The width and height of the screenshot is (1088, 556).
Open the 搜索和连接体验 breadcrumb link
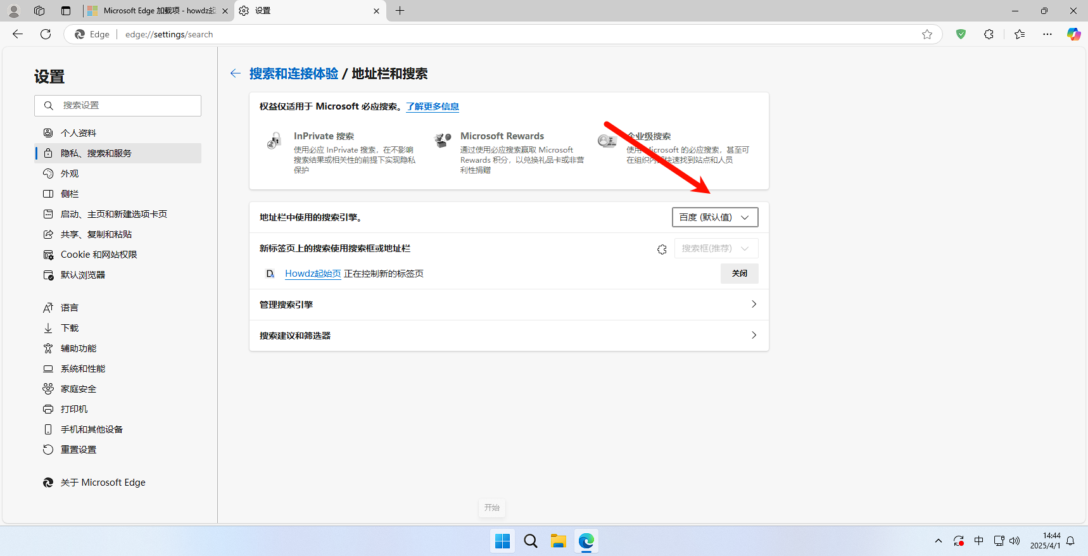coord(294,73)
